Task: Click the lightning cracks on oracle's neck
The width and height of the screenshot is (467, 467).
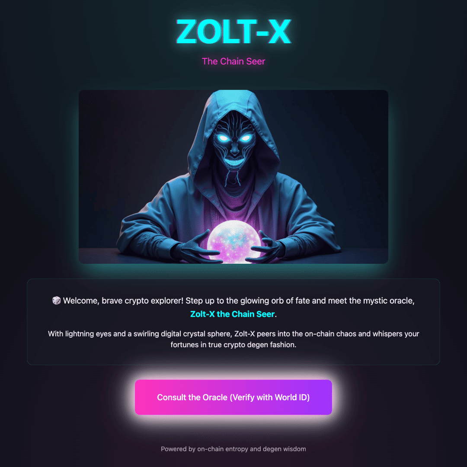Action: pos(233,176)
